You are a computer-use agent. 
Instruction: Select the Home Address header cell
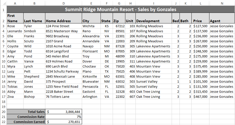coord(64,18)
